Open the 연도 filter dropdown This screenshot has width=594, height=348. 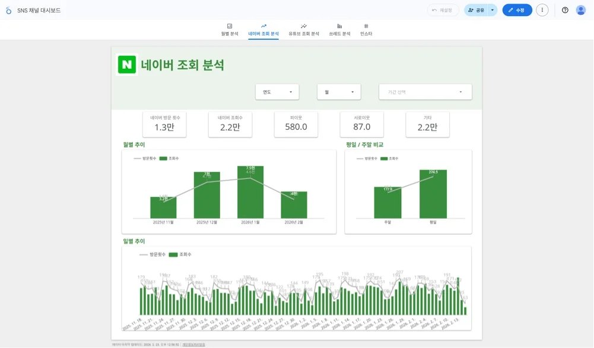tap(277, 92)
